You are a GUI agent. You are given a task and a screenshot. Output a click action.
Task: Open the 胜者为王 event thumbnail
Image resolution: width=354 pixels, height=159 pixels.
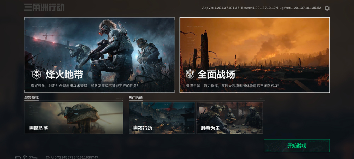[229, 118]
